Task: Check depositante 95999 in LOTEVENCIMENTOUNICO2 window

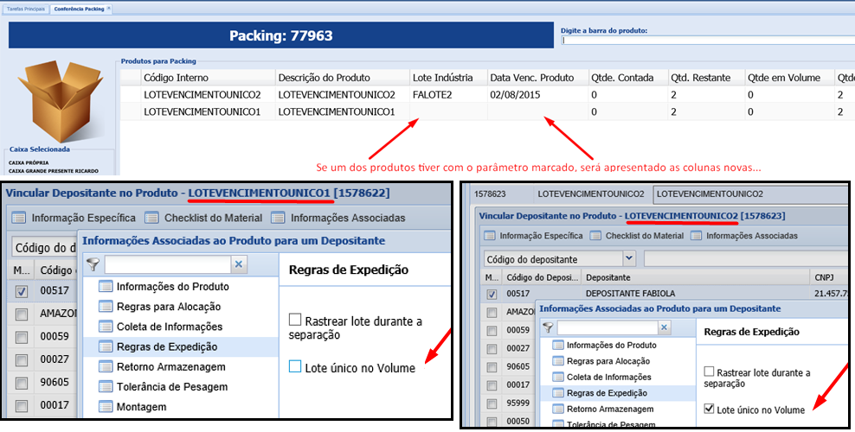Action: click(x=492, y=403)
